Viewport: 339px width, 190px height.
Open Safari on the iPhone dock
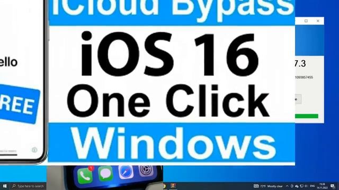pyautogui.click(x=126, y=172)
